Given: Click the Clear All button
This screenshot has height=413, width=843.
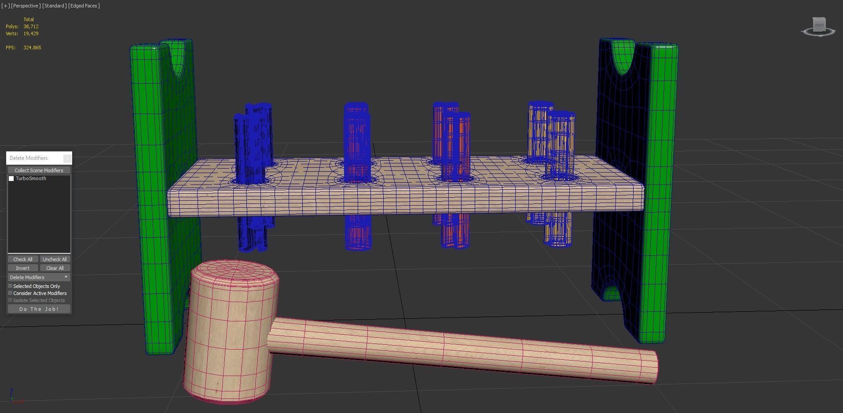Looking at the screenshot, I should coord(55,268).
